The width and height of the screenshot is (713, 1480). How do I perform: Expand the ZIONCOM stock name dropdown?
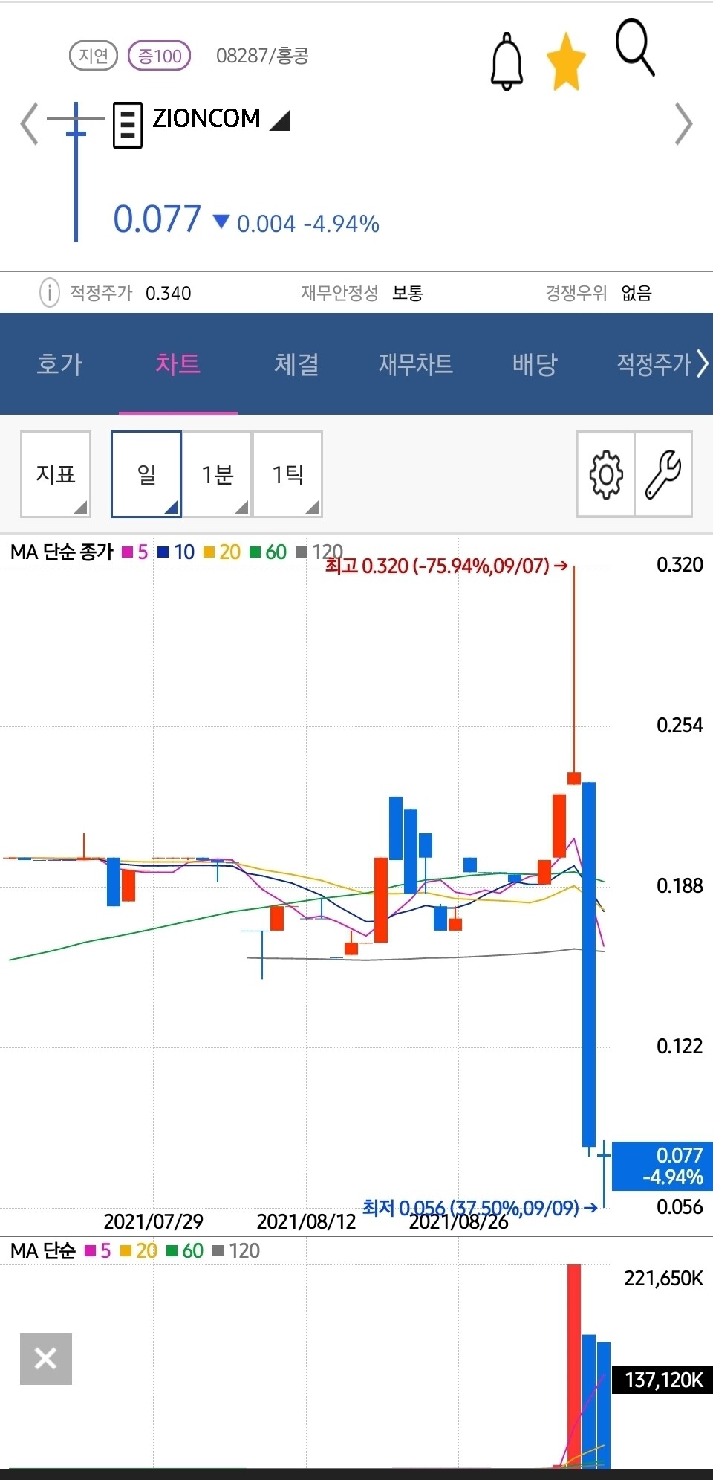(x=280, y=120)
